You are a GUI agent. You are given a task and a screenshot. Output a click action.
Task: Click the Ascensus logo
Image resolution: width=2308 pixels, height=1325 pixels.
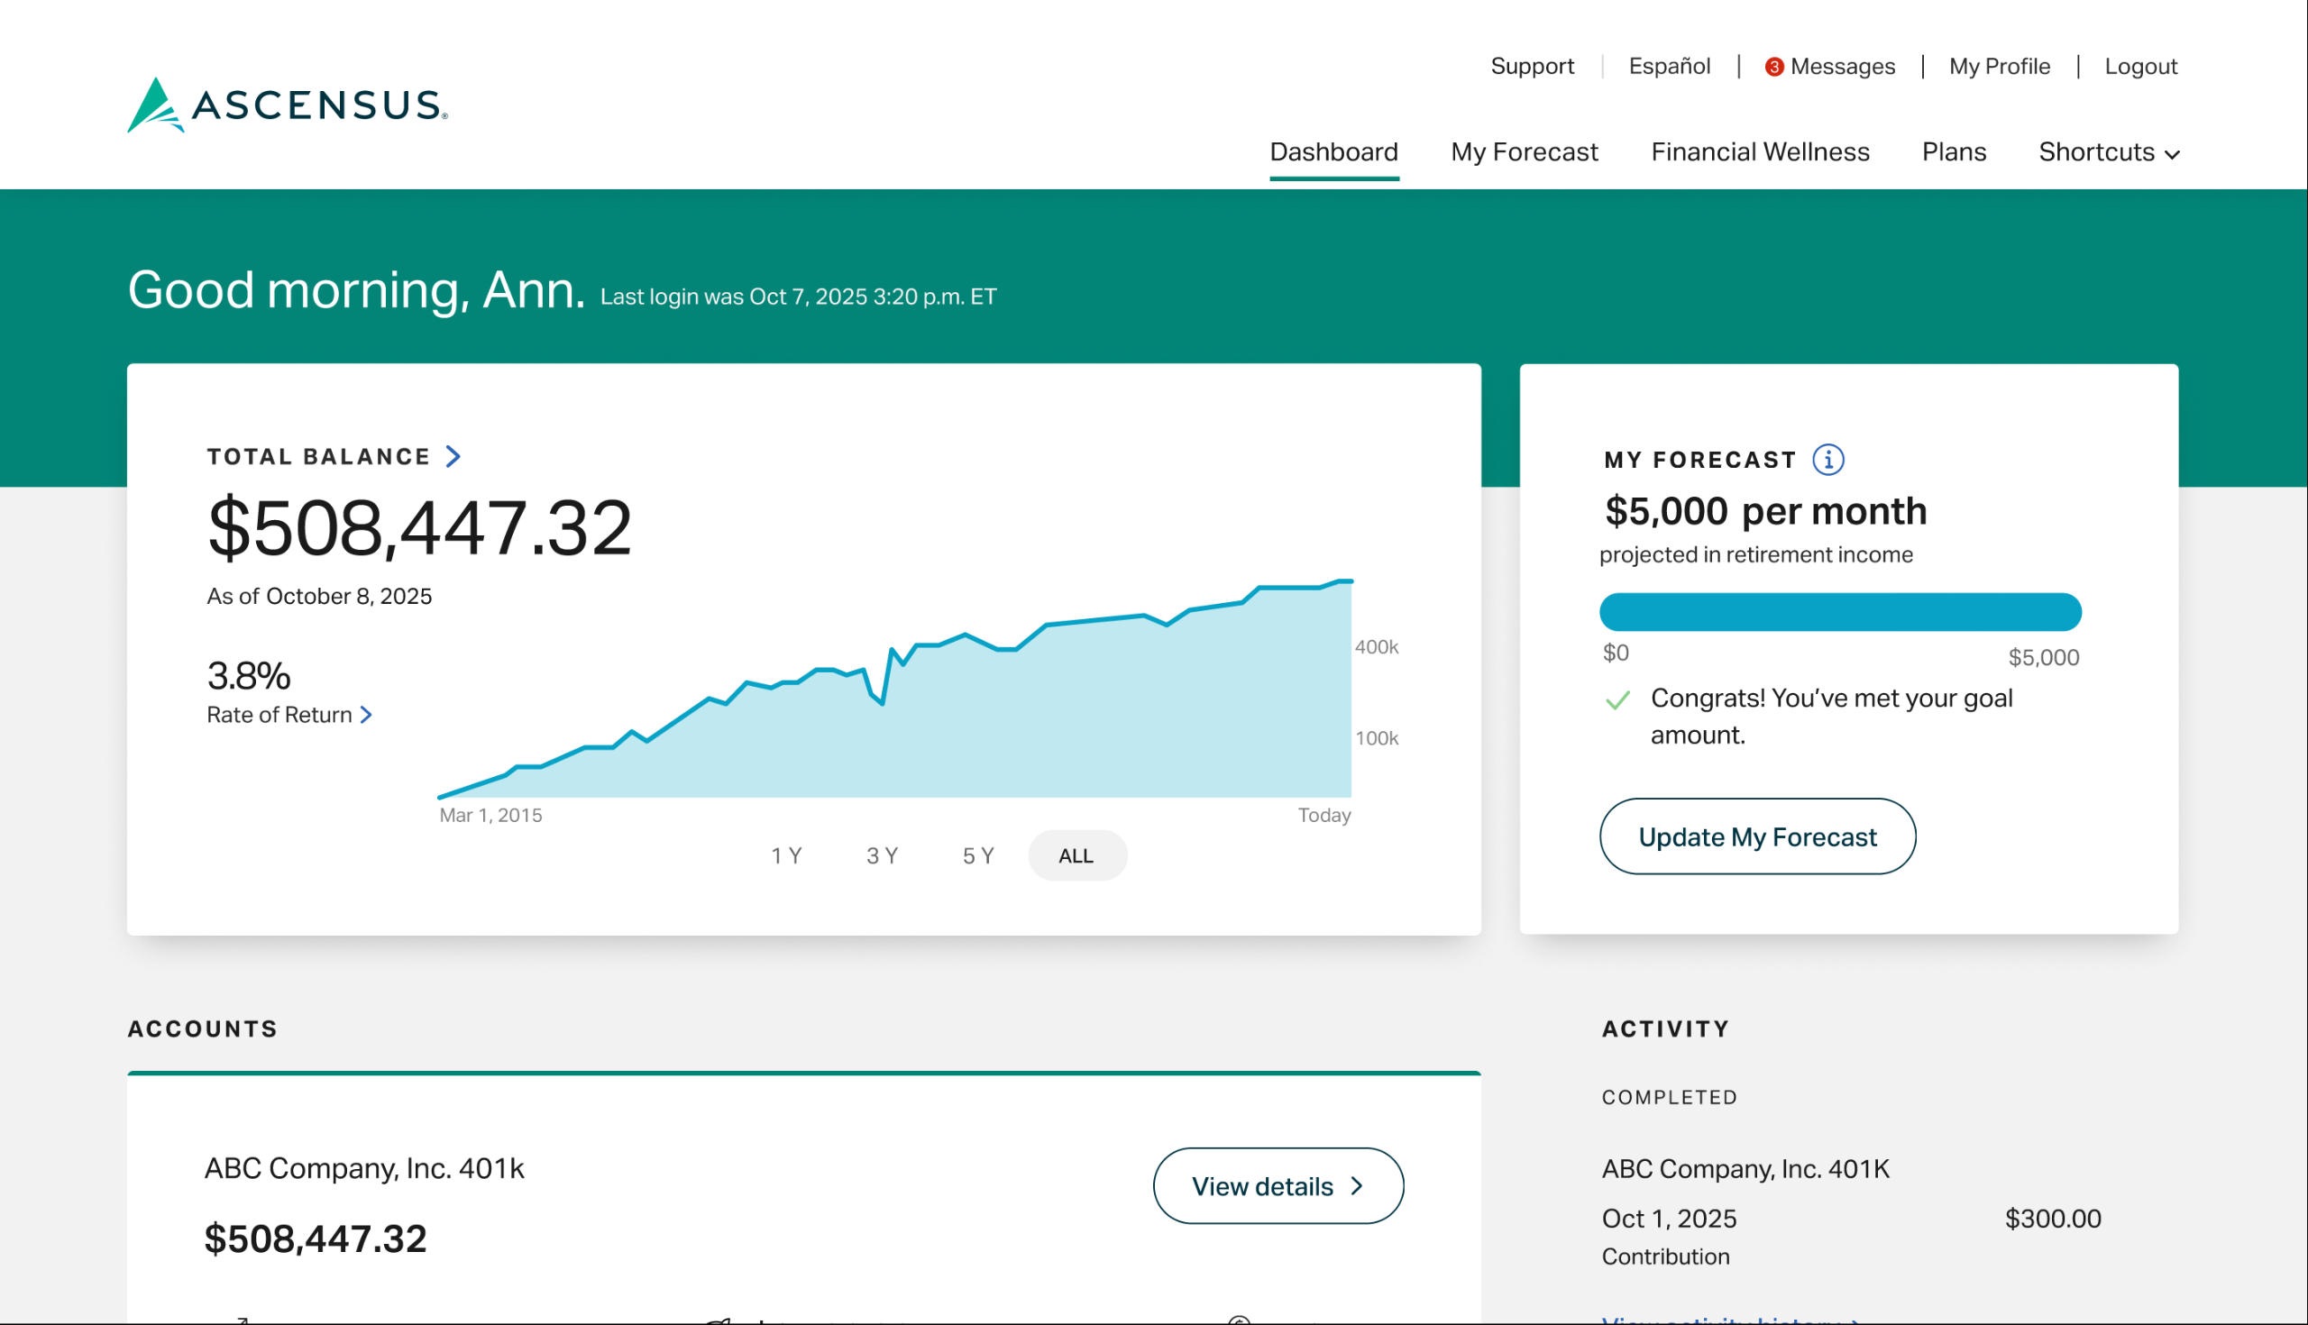tap(287, 105)
